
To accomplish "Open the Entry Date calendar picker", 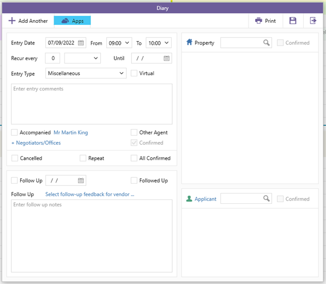I will (x=81, y=43).
